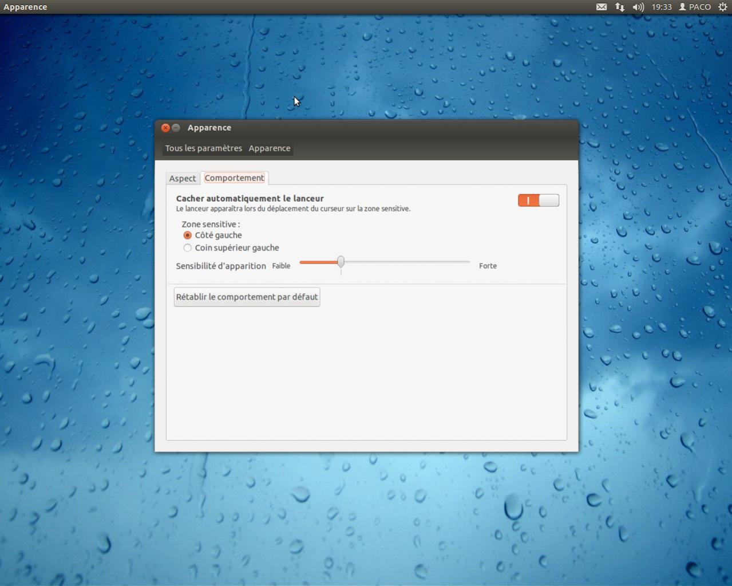Click the Zone sensitive label

[211, 224]
